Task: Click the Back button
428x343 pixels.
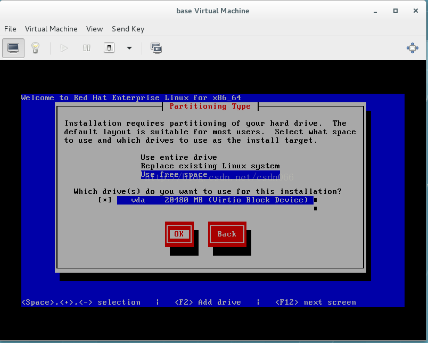Action: tap(227, 234)
